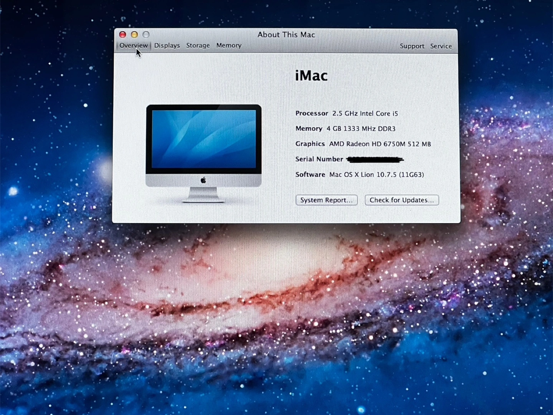Click the System Report button
The height and width of the screenshot is (415, 553).
point(326,200)
